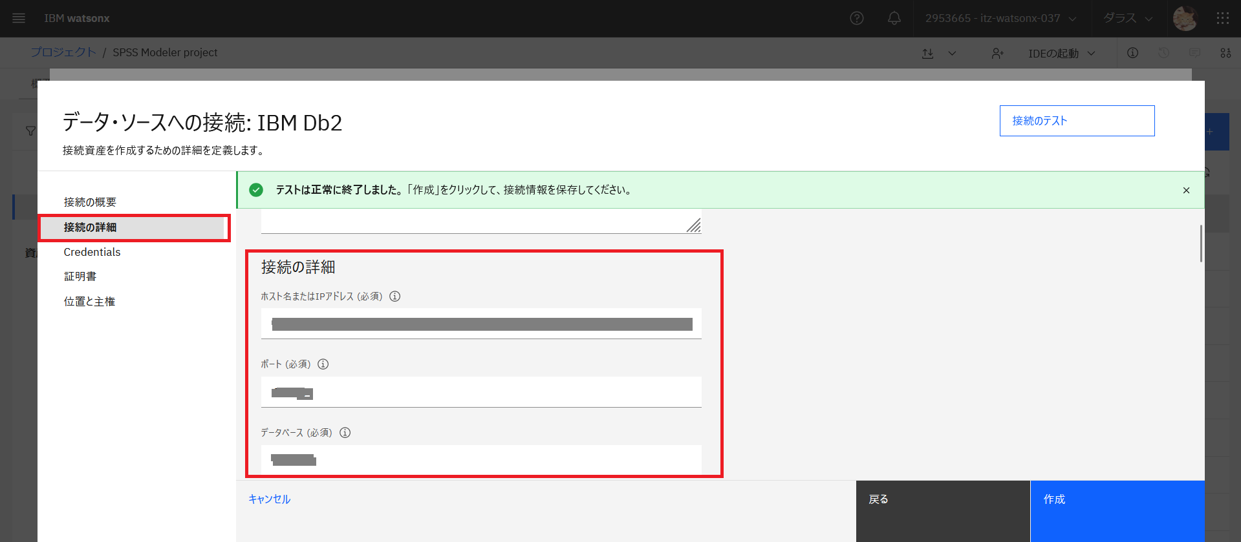This screenshot has width=1241, height=542.
Task: Expand the chevron next to upload icon
Action: [x=952, y=53]
